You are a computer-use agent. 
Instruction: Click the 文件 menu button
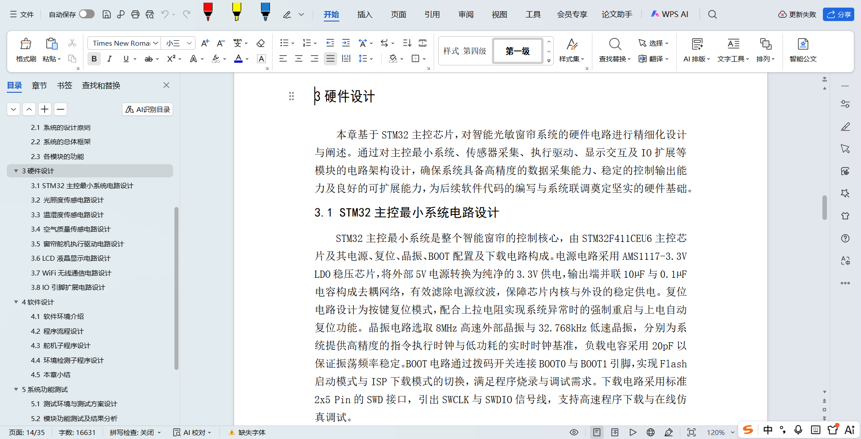[22, 14]
